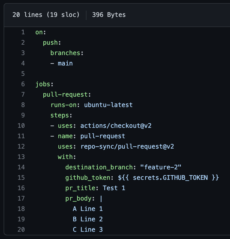Click the 'branches:' key
Viewport: 230px width, 239px height.
coord(67,53)
